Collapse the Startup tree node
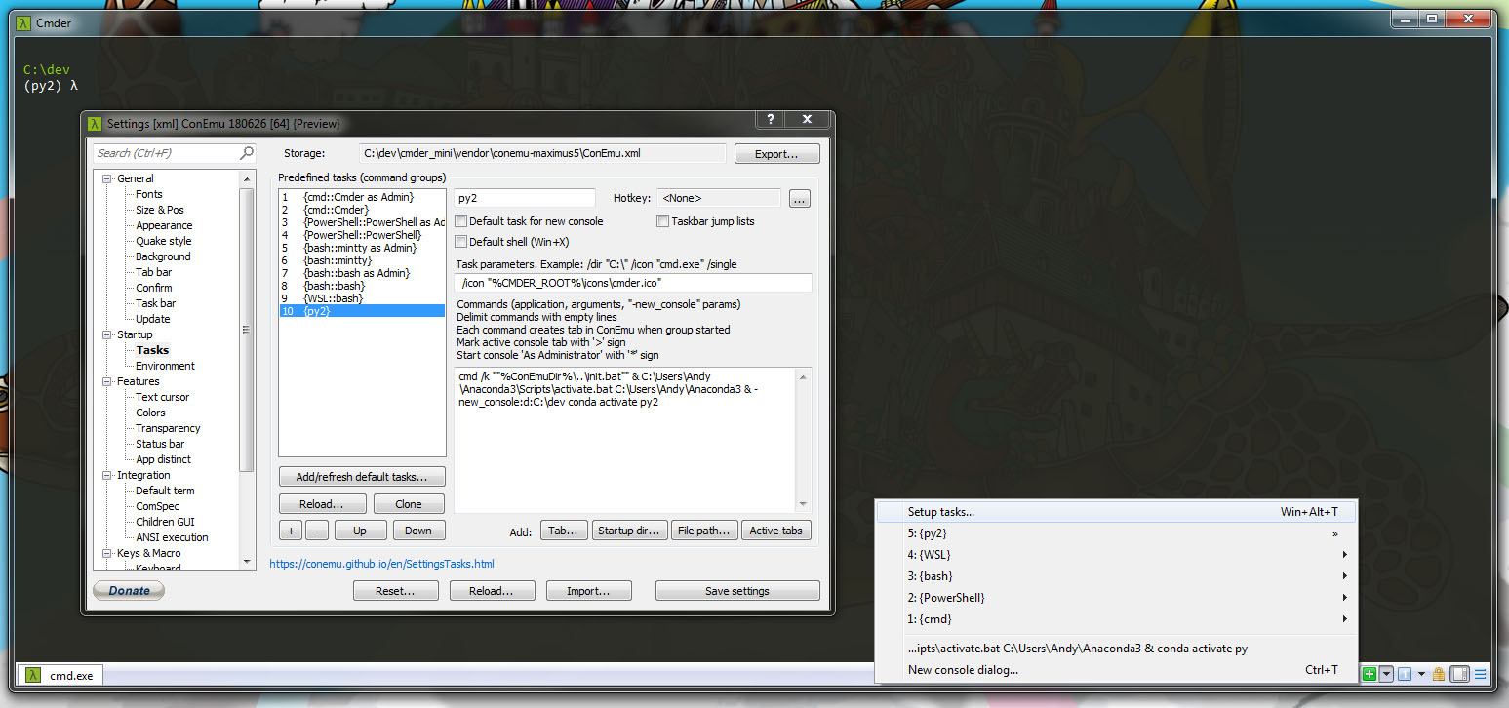 tap(107, 334)
